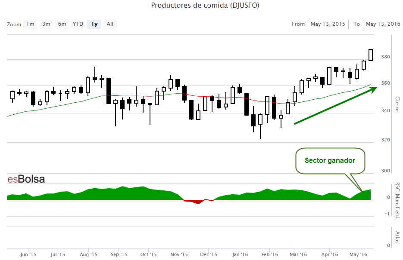The height and width of the screenshot is (260, 403).
Task: Select the YTD zoom range
Action: point(78,24)
